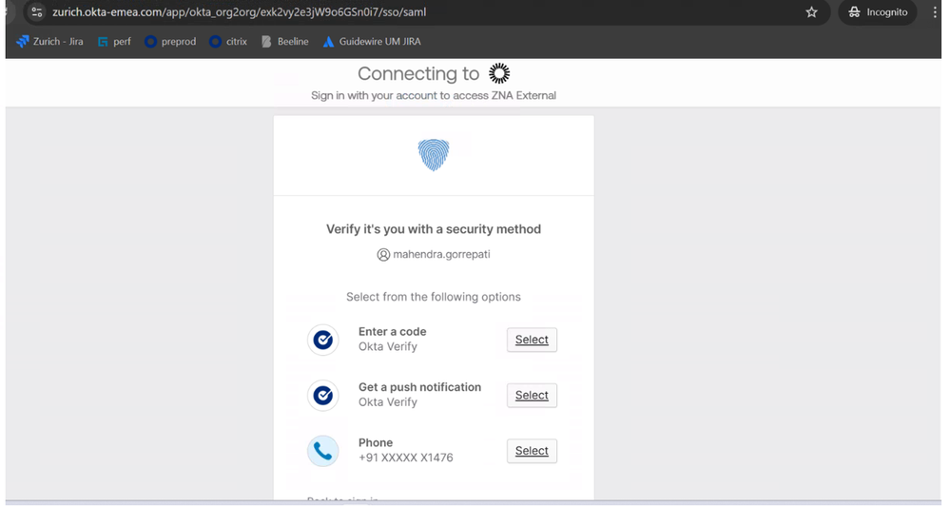Image resolution: width=950 pixels, height=507 pixels.
Task: Open the Chrome three-dot menu
Action: click(935, 12)
